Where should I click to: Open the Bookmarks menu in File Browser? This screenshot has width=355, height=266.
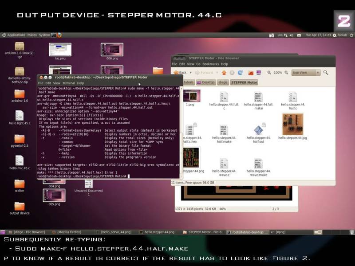pyautogui.click(x=210, y=64)
